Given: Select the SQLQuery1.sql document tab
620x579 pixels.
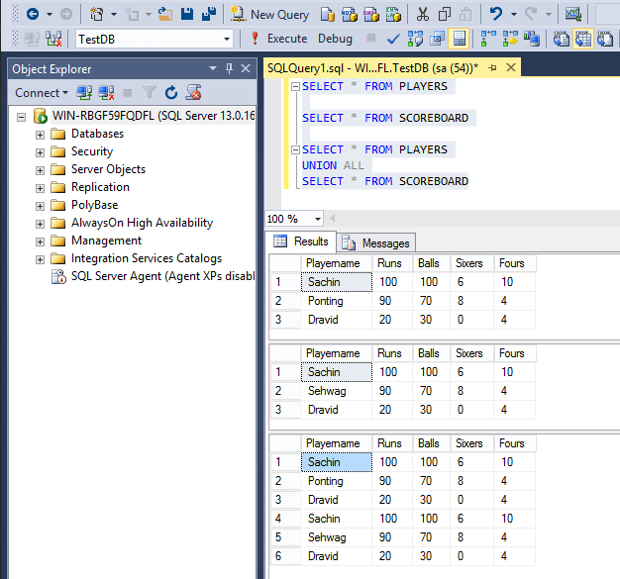Looking at the screenshot, I should tap(372, 68).
